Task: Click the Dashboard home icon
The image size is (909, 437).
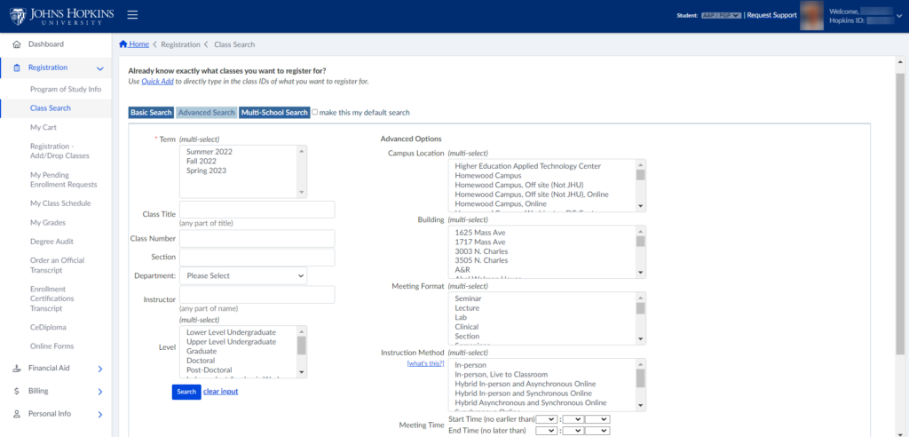Action: pos(17,44)
